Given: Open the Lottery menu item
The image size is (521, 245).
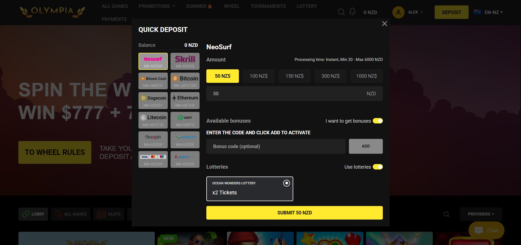Looking at the screenshot, I should pos(307,6).
